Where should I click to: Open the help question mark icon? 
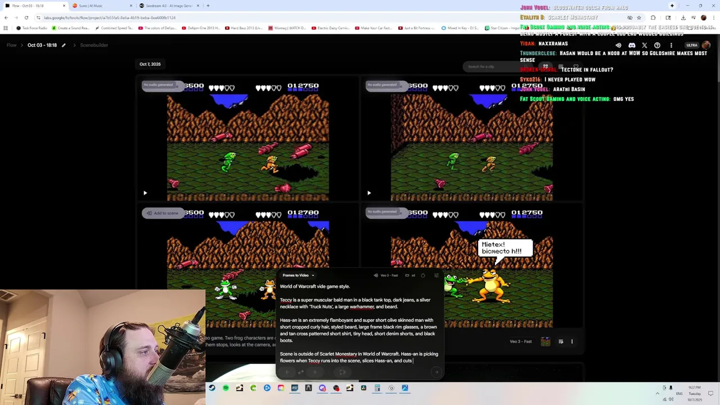pos(657,45)
